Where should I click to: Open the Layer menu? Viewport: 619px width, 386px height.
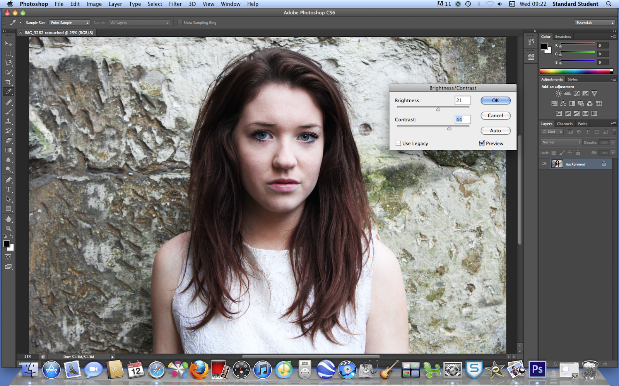tap(115, 4)
